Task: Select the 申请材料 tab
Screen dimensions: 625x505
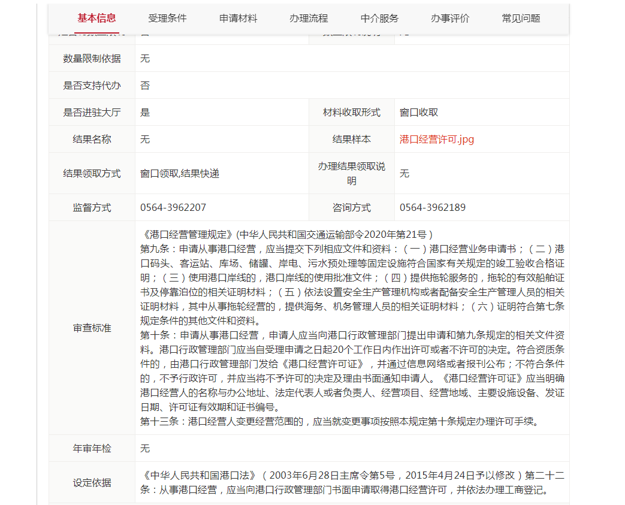Action: pyautogui.click(x=238, y=19)
